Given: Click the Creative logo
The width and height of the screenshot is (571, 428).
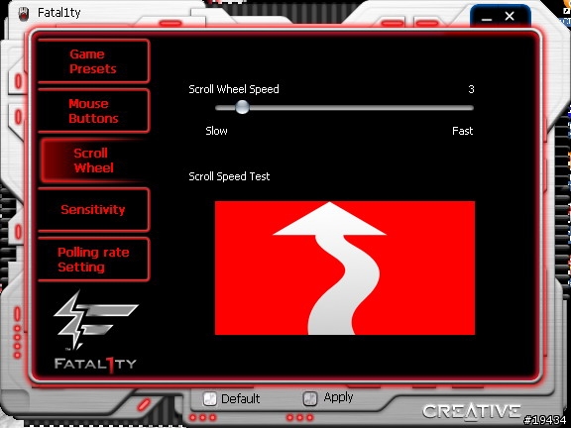Looking at the screenshot, I should (x=472, y=411).
